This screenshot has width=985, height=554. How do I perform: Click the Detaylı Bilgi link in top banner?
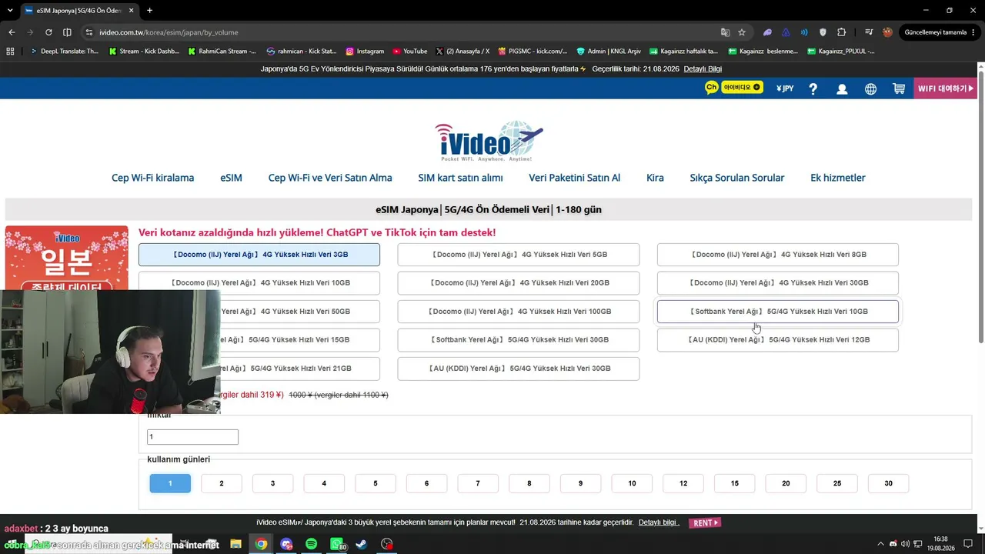coord(703,69)
